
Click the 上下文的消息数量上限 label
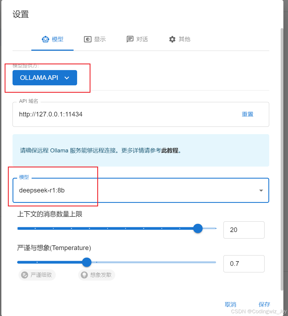tap(50, 214)
